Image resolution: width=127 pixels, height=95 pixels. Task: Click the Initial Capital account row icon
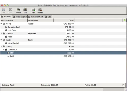coord(6,43)
